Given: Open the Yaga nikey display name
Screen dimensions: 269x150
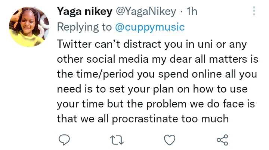Looking at the screenshot, I should [x=84, y=12].
